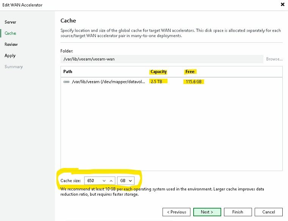Screen dimensions: 288x221
Task: Click the Finish button
Action: 238,212
